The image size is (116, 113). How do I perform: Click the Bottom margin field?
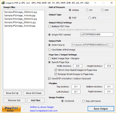coord(109,87)
